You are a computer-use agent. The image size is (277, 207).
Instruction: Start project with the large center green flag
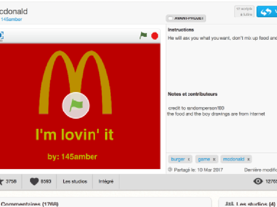[76, 105]
